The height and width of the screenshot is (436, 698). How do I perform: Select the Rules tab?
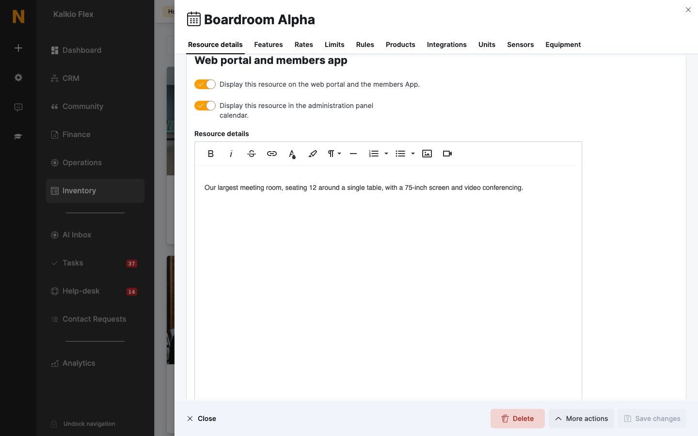pos(365,45)
